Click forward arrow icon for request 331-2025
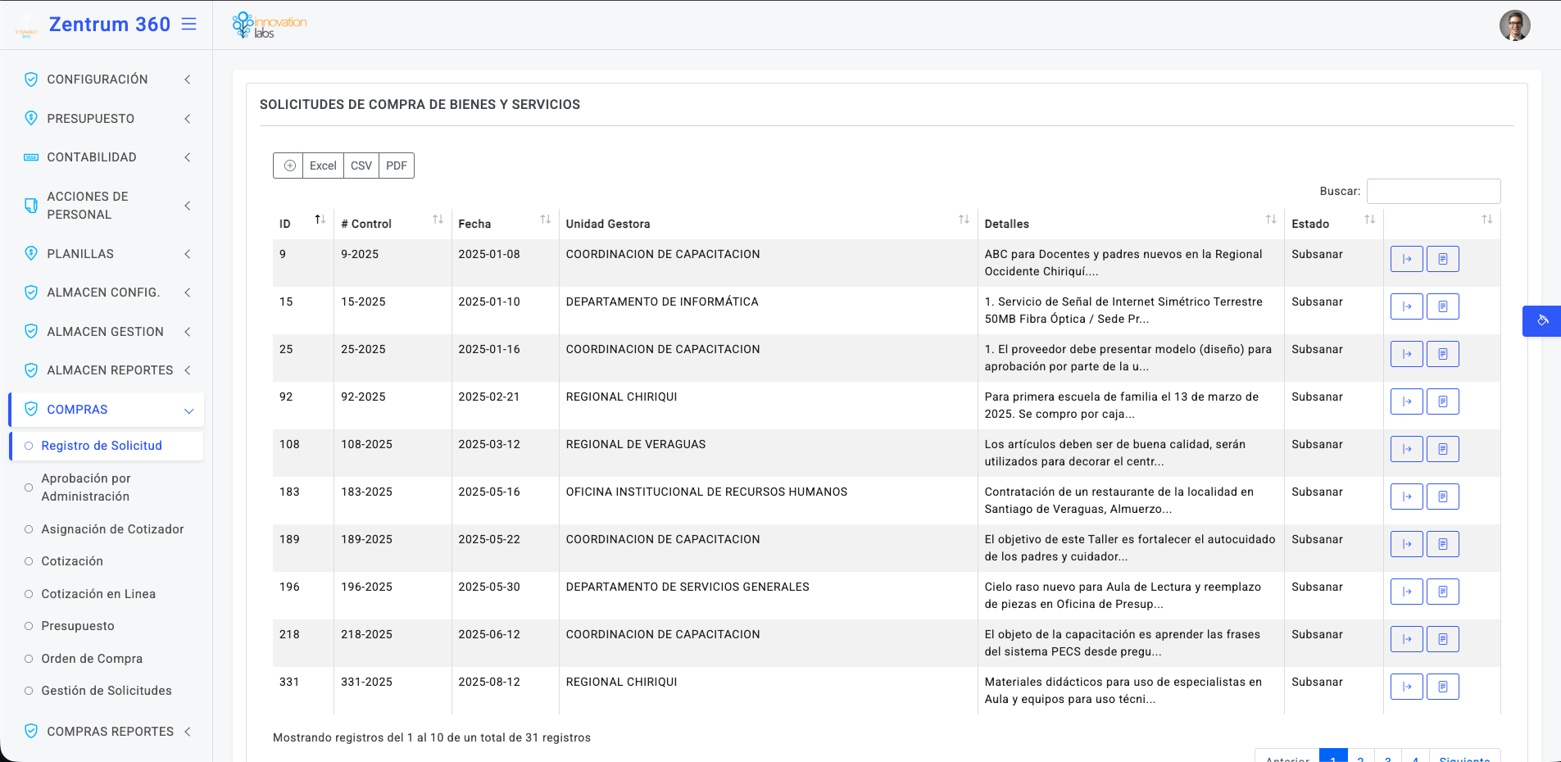 pyautogui.click(x=1407, y=687)
